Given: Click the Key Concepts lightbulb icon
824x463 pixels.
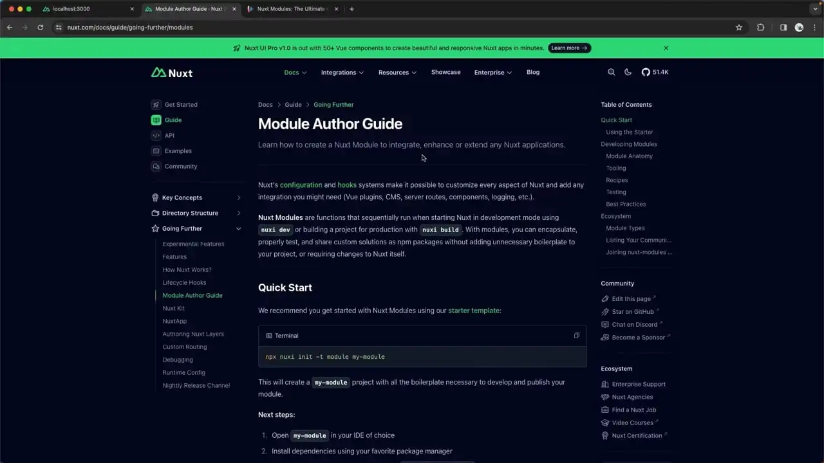Looking at the screenshot, I should [155, 197].
